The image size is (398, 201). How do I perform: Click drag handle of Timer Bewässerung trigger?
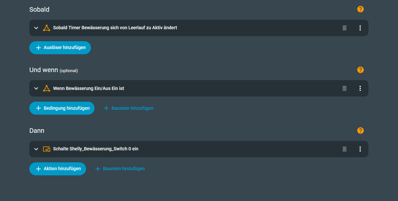[x=345, y=28]
